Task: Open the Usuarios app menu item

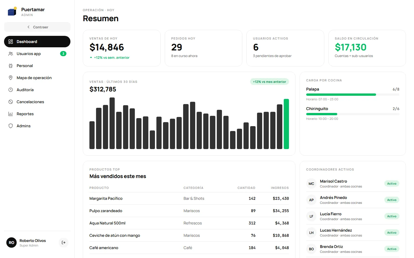Action: tap(37, 54)
